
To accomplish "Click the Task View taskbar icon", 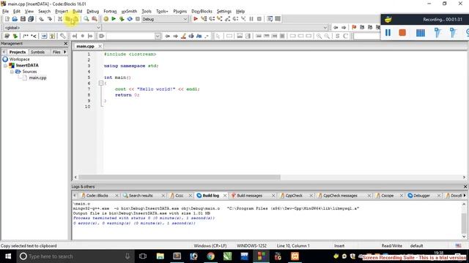I will (x=143, y=256).
